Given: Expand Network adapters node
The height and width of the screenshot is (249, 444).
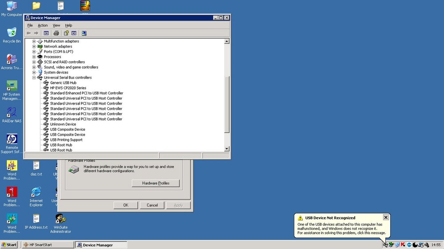Looking at the screenshot, I should pyautogui.click(x=34, y=47).
